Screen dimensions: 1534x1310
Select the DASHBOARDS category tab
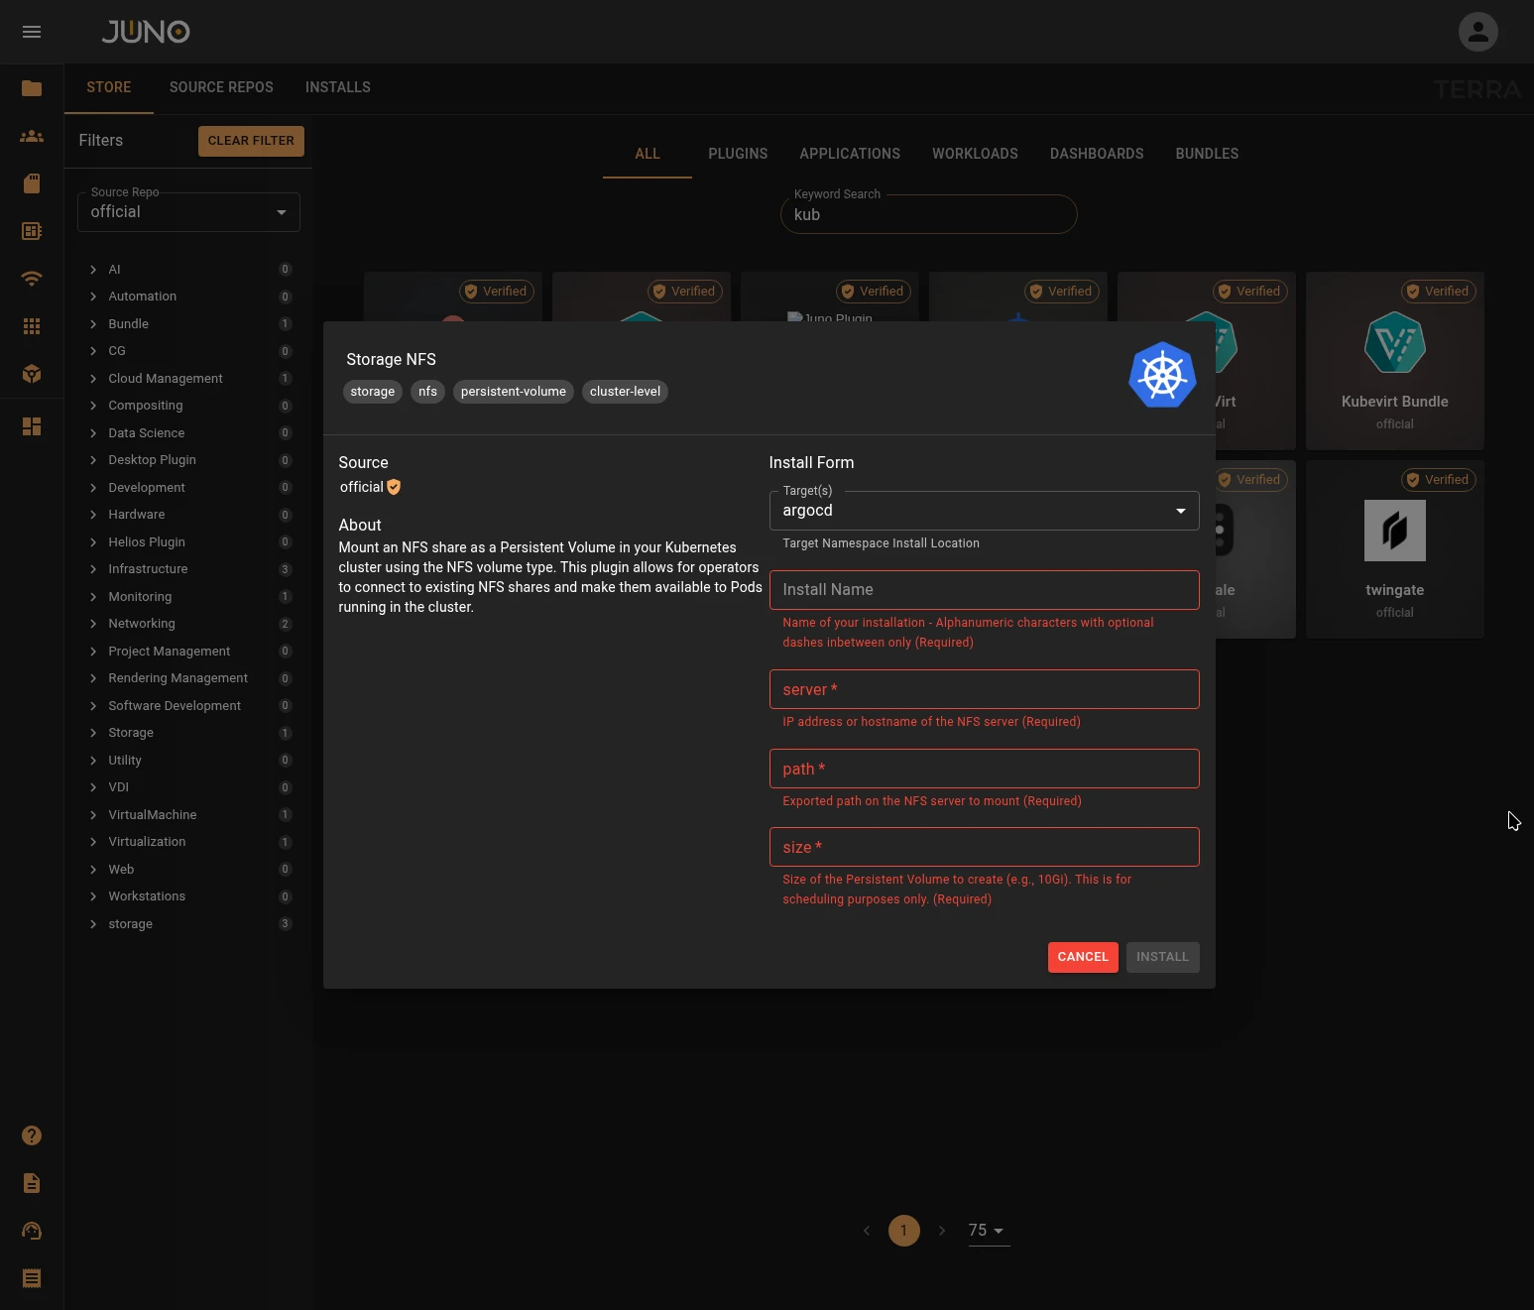(x=1097, y=154)
